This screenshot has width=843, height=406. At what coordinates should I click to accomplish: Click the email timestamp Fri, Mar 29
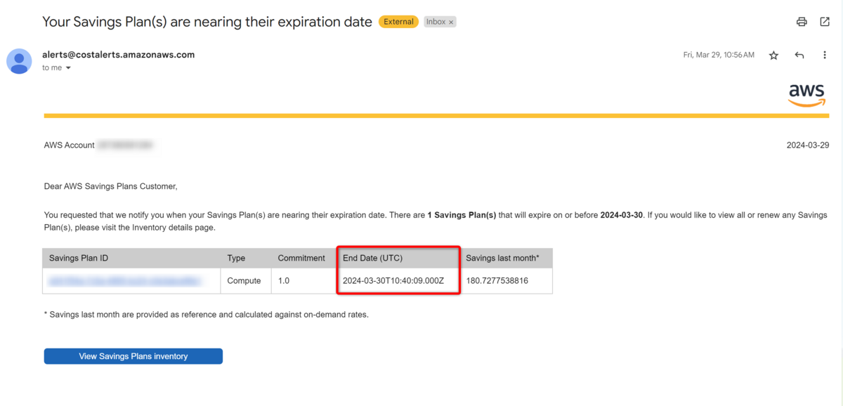tap(718, 55)
